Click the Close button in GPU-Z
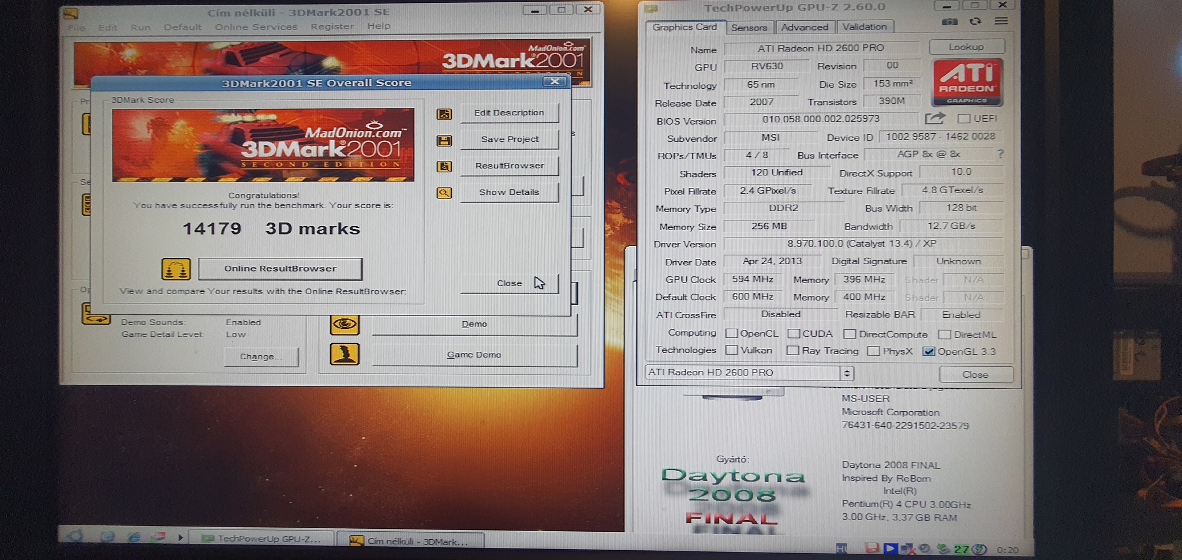This screenshot has width=1182, height=560. click(975, 374)
